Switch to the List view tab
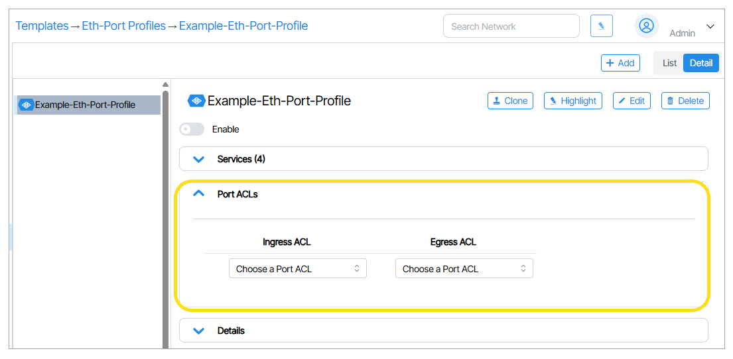The image size is (733, 359). [669, 63]
